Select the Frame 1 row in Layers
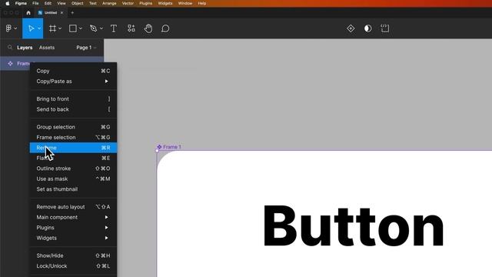Image resolution: width=492 pixels, height=277 pixels. (x=52, y=63)
